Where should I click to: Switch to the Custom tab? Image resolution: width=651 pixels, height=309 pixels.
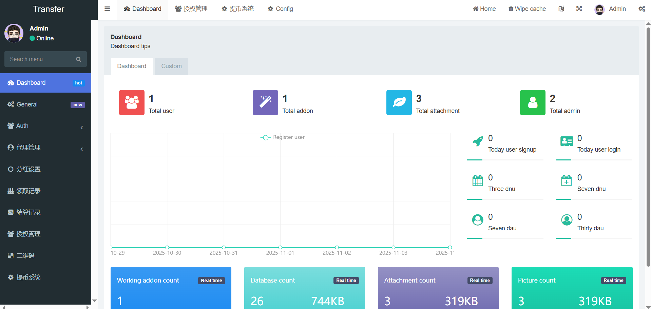171,66
